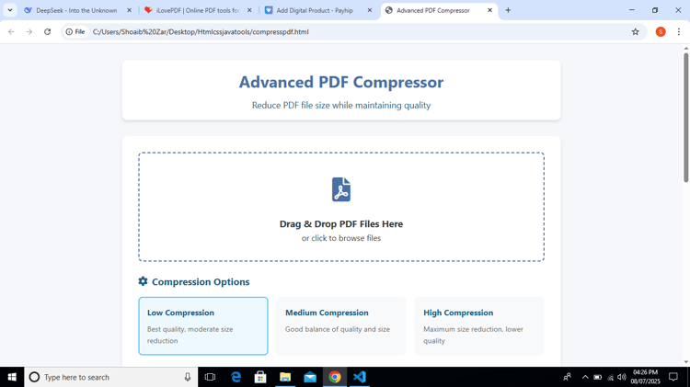This screenshot has height=387, width=690.
Task: Select the Low Compression option
Action: click(x=203, y=326)
